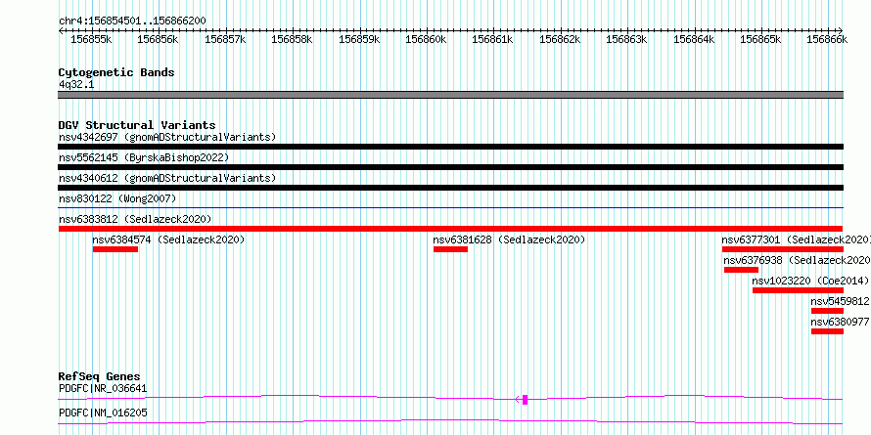Image resolution: width=871 pixels, height=435 pixels.
Task: Click the DGV Structural Variants track title
Action: click(137, 125)
